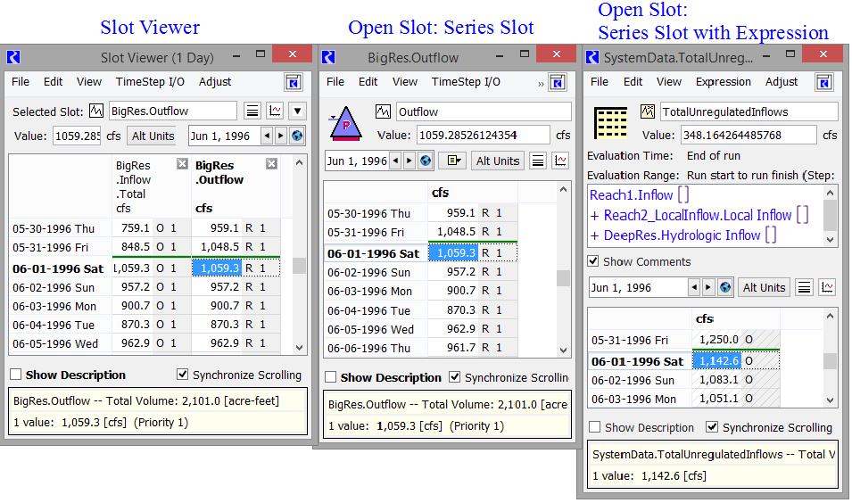Open the Expression menu
The width and height of the screenshot is (852, 503).
(x=723, y=82)
